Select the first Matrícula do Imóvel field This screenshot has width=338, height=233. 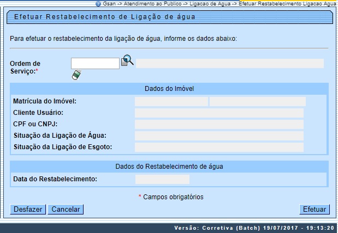coord(171,101)
